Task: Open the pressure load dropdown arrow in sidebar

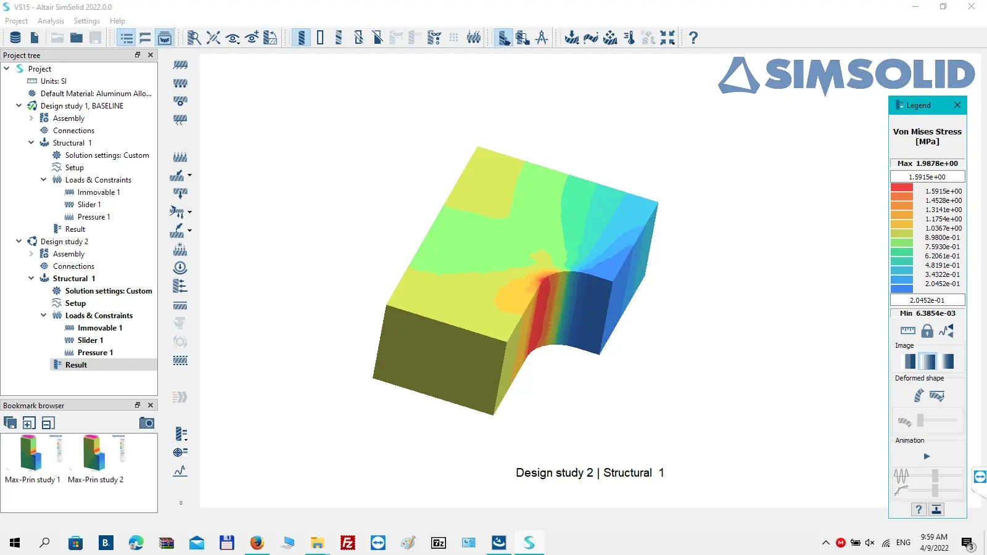Action: click(x=189, y=175)
